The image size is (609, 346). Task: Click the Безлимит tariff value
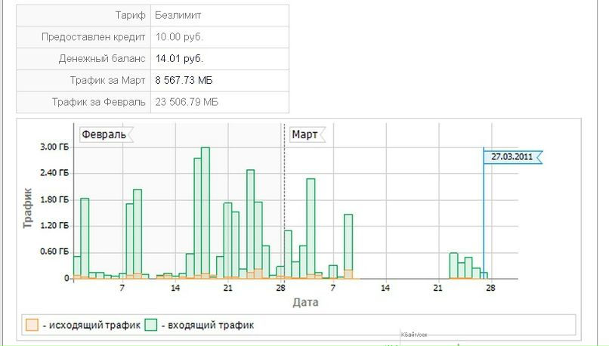[x=178, y=15]
